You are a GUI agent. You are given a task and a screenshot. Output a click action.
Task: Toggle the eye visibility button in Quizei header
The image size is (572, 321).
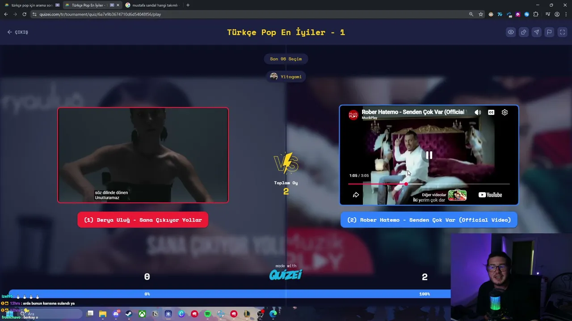(x=511, y=32)
